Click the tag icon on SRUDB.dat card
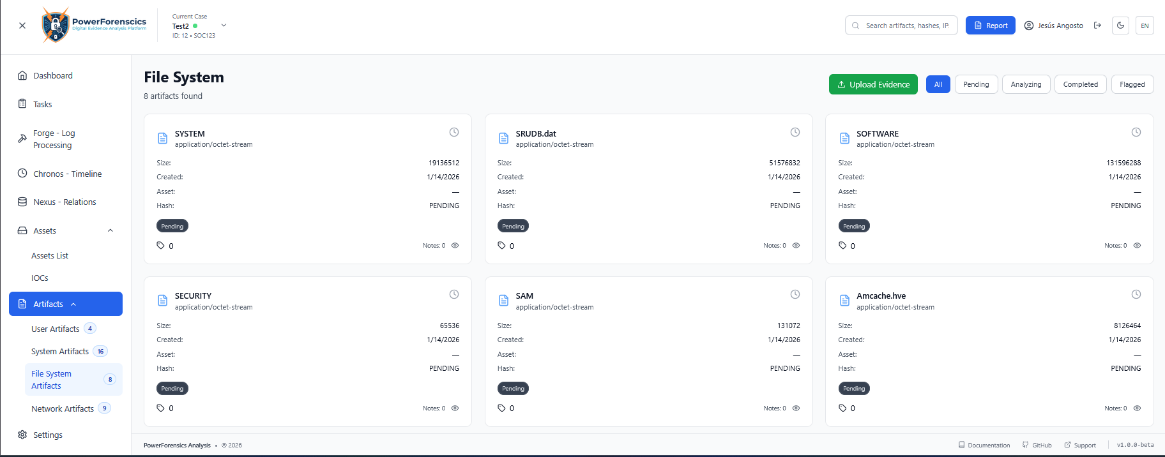 (x=502, y=246)
